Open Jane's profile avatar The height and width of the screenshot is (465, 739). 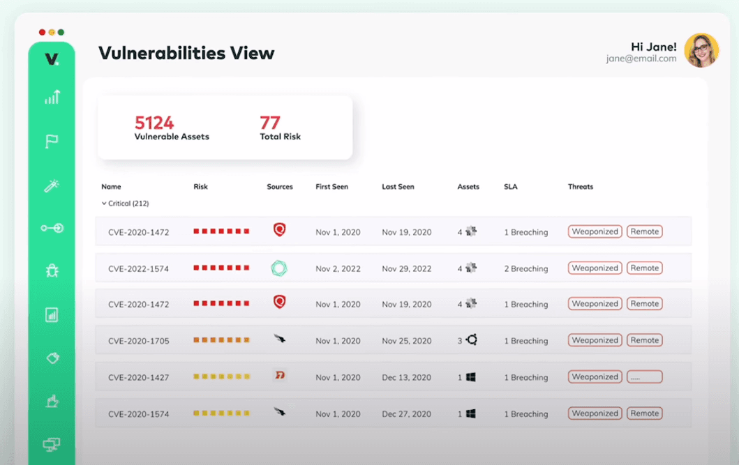coord(701,51)
